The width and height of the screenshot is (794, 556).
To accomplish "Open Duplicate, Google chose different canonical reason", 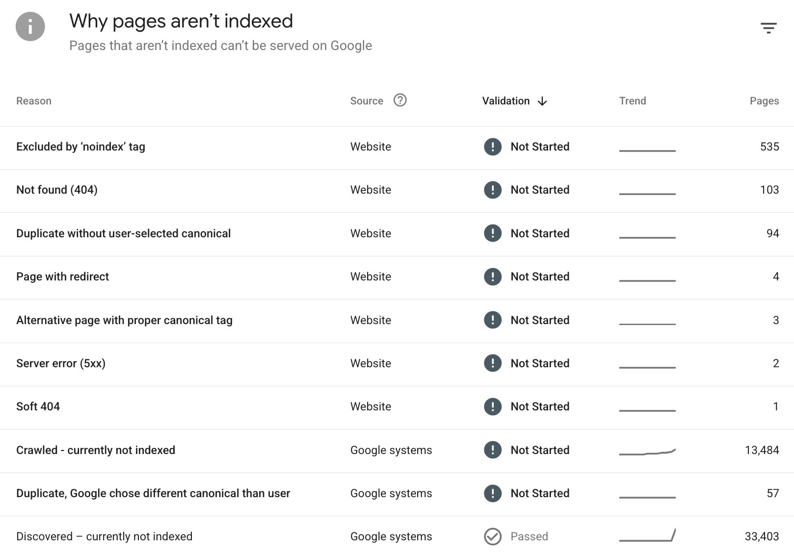I will (153, 493).
